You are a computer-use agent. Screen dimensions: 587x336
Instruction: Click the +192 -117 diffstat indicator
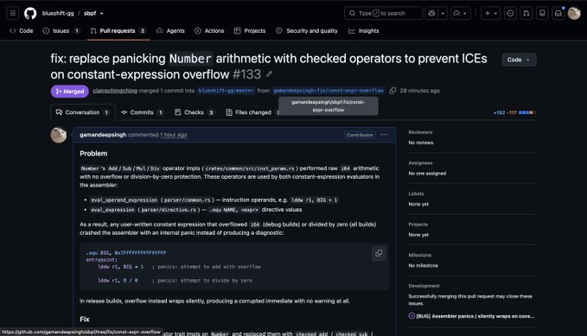pos(514,112)
